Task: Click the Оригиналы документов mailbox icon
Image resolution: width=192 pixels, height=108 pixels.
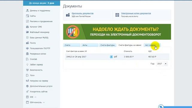Action: pyautogui.click(x=68, y=15)
